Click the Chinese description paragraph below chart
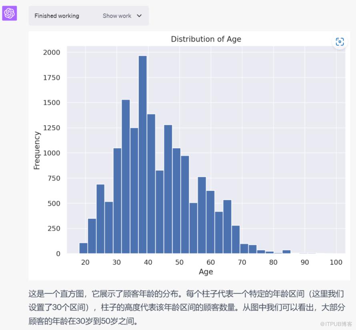 coord(186,308)
